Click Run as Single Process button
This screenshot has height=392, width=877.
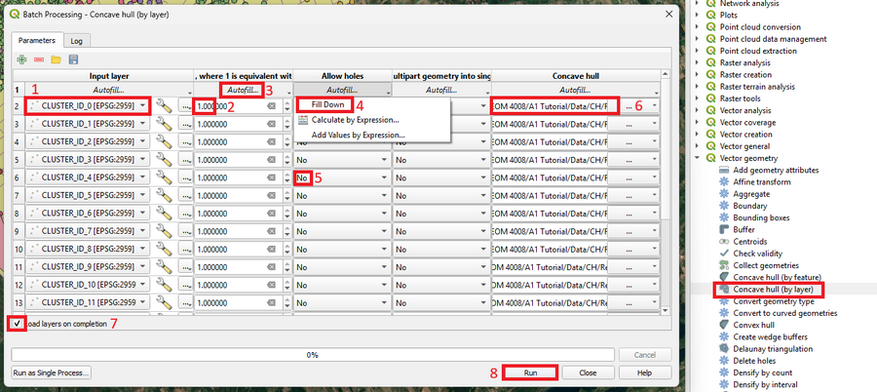pyautogui.click(x=52, y=372)
